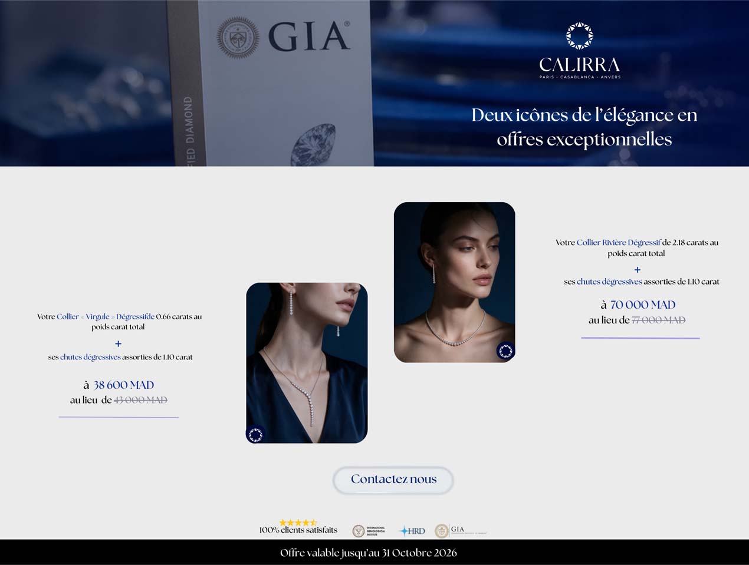The width and height of the screenshot is (749, 565).
Task: Click the HRD certification logo
Action: click(412, 531)
